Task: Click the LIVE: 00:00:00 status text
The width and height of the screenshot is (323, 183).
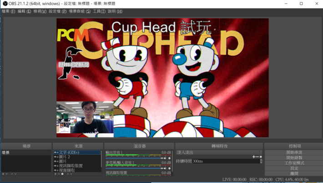Action: point(234,179)
